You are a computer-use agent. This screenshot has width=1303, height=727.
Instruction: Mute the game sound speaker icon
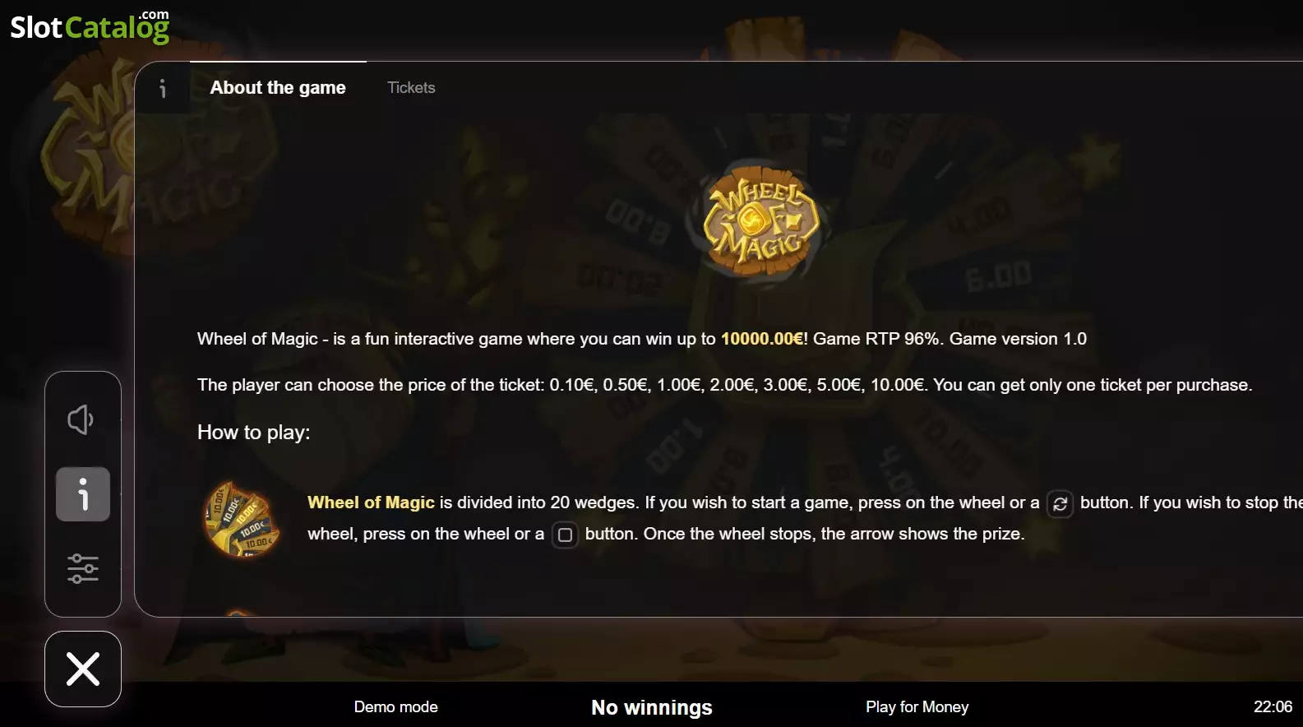[81, 419]
